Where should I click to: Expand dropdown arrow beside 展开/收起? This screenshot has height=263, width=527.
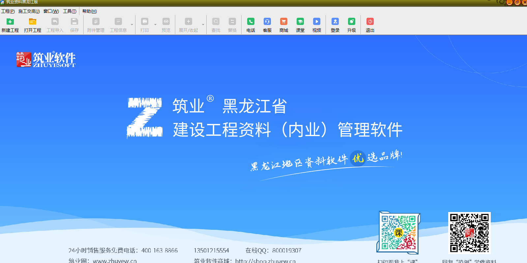coord(203,25)
